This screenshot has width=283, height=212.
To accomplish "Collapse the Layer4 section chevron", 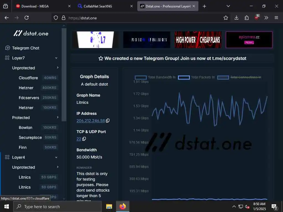I will coord(56,157).
